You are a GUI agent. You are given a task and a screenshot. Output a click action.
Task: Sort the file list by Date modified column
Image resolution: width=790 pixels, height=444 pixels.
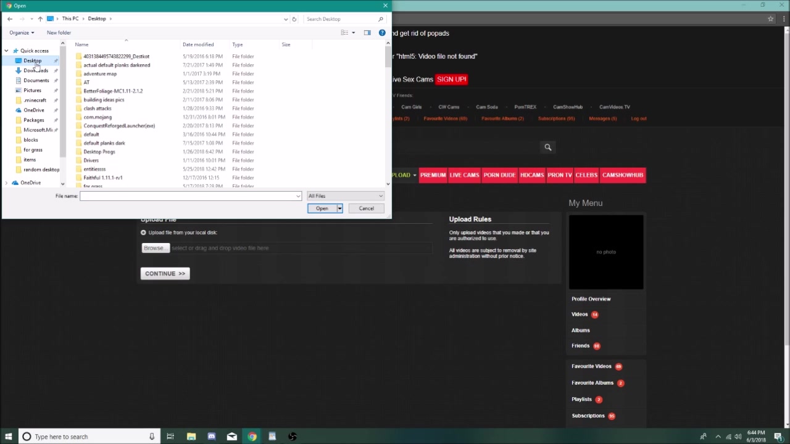pyautogui.click(x=198, y=44)
